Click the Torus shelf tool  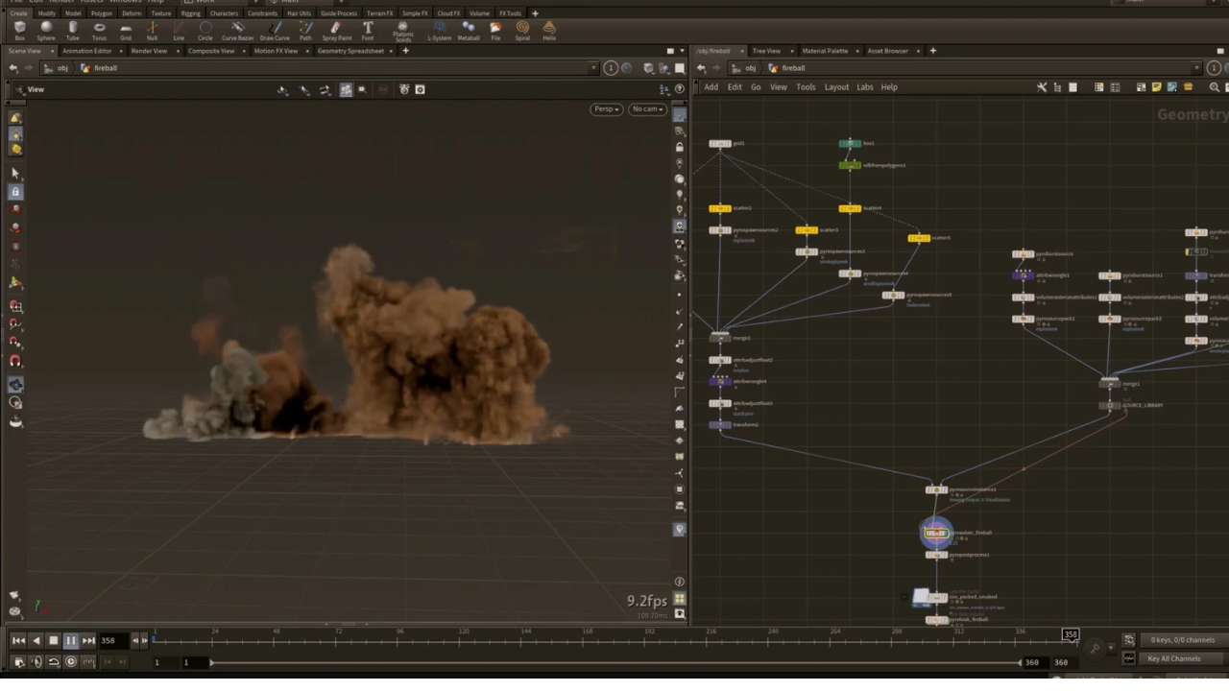pos(99,30)
